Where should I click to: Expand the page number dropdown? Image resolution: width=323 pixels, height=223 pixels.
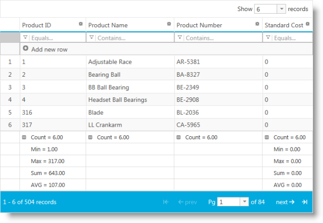pyautogui.click(x=245, y=202)
